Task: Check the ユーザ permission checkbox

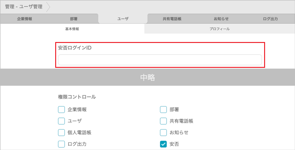Action: coord(61,121)
